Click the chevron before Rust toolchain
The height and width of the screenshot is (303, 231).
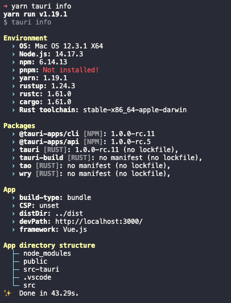coord(13,110)
